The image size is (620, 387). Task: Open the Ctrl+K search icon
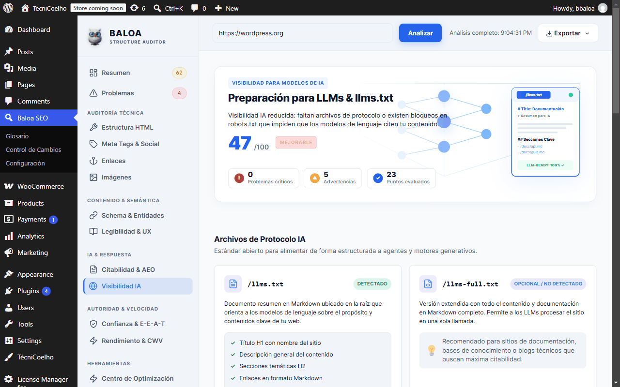[x=157, y=8]
